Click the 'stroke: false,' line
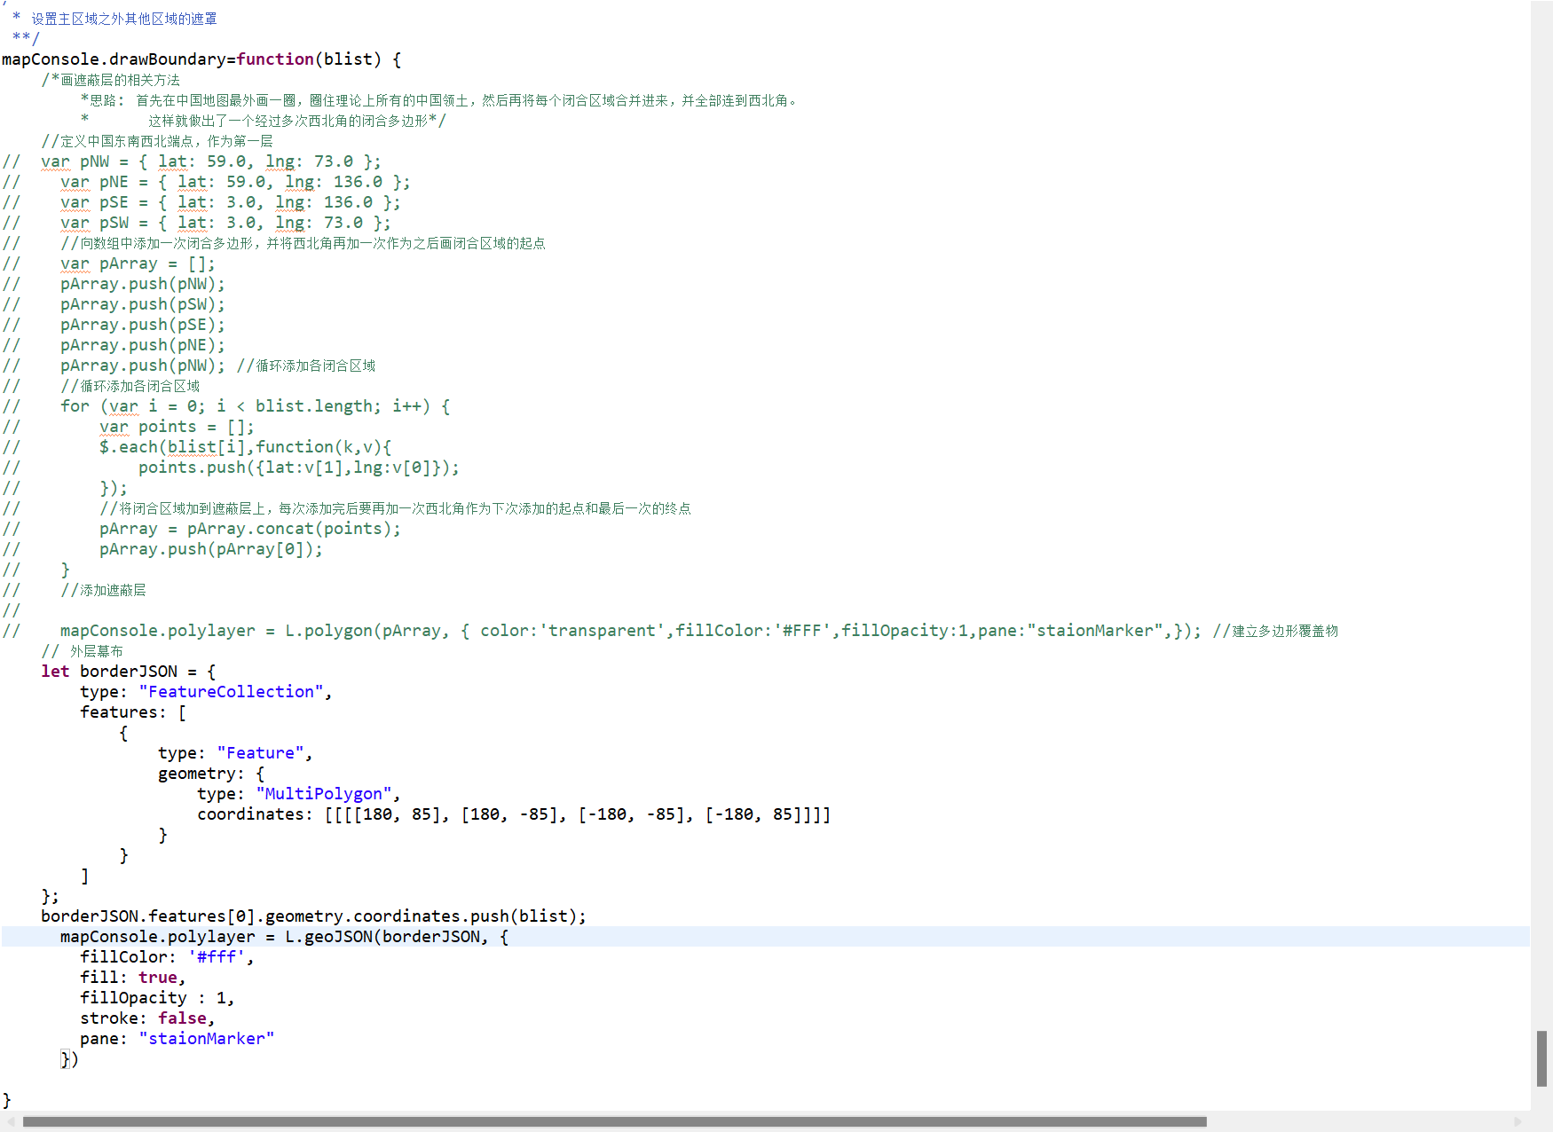The height and width of the screenshot is (1132, 1553). point(147,1018)
